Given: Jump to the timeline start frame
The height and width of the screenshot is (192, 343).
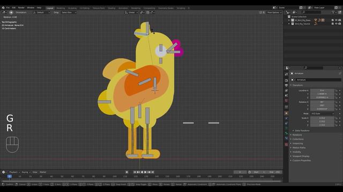Looking at the screenshot, I should 135,172.
